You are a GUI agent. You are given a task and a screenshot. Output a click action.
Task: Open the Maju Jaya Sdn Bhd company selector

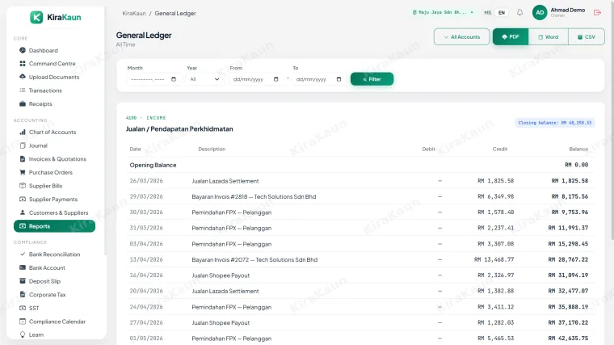point(443,13)
